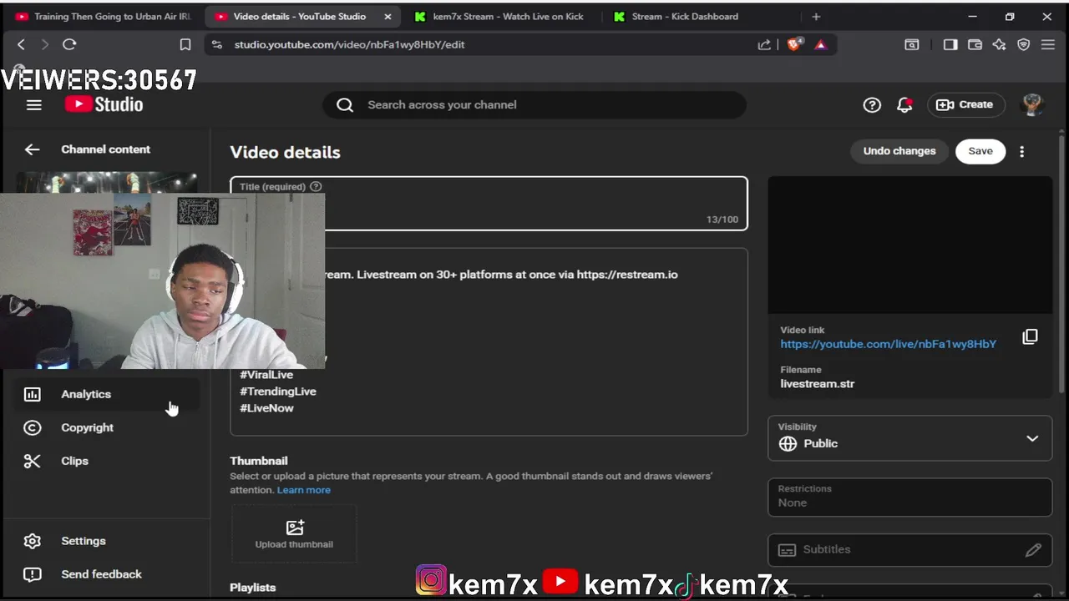Screen dimensions: 1069x601
Task: Click the title help question icon
Action: click(x=316, y=186)
